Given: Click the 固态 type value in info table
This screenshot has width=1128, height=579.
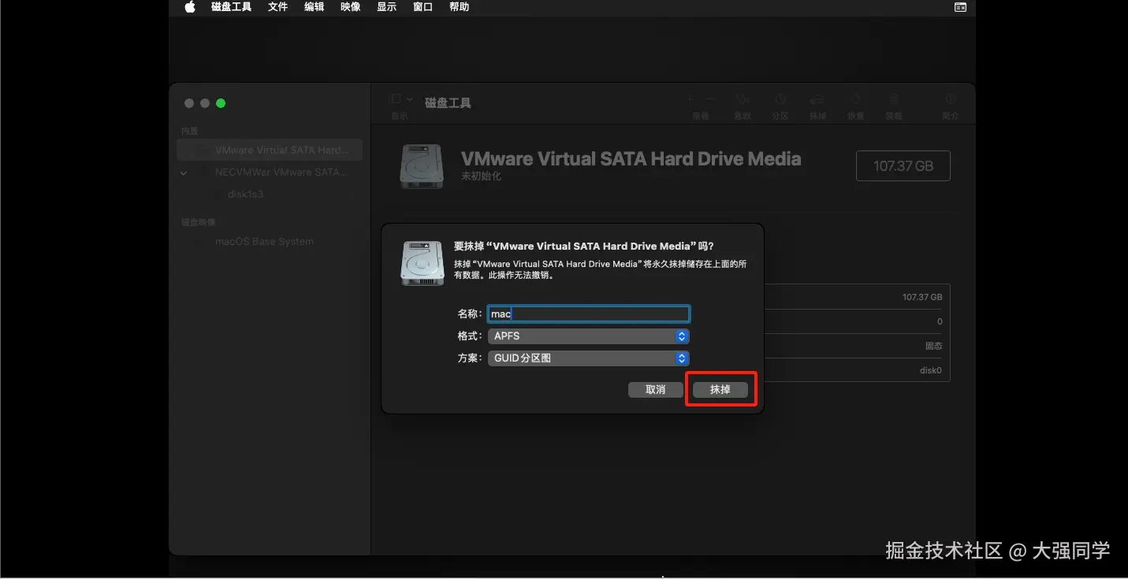Looking at the screenshot, I should pyautogui.click(x=933, y=346).
